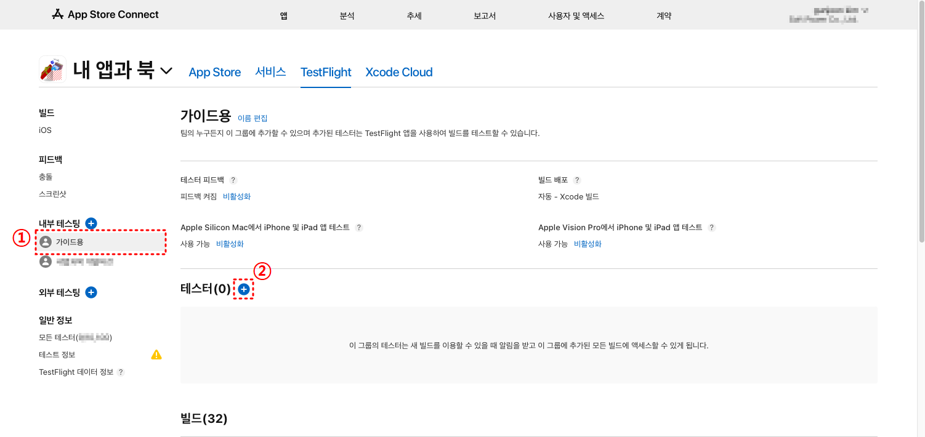Image resolution: width=925 pixels, height=437 pixels.
Task: Open TestFlight 데이터 정보 in the sidebar
Action: 76,372
